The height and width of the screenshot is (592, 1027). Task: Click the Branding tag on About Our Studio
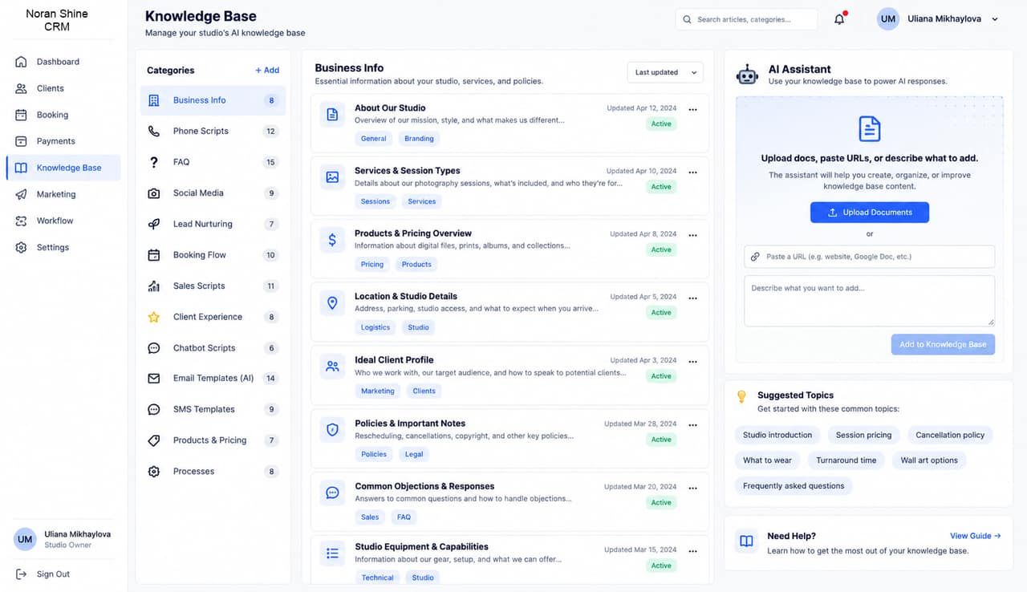[x=419, y=139]
